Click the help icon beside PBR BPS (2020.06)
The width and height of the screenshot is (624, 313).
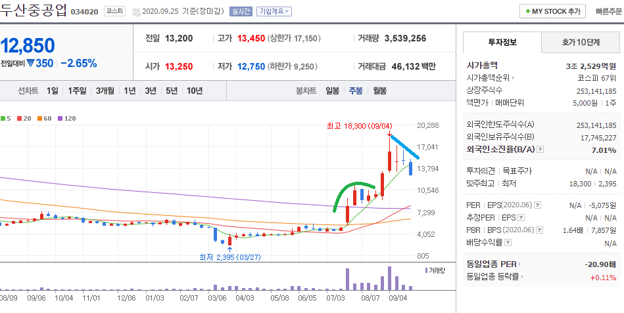(539, 230)
